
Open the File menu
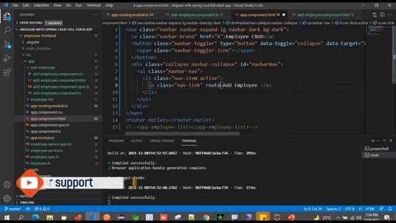click(15, 6)
